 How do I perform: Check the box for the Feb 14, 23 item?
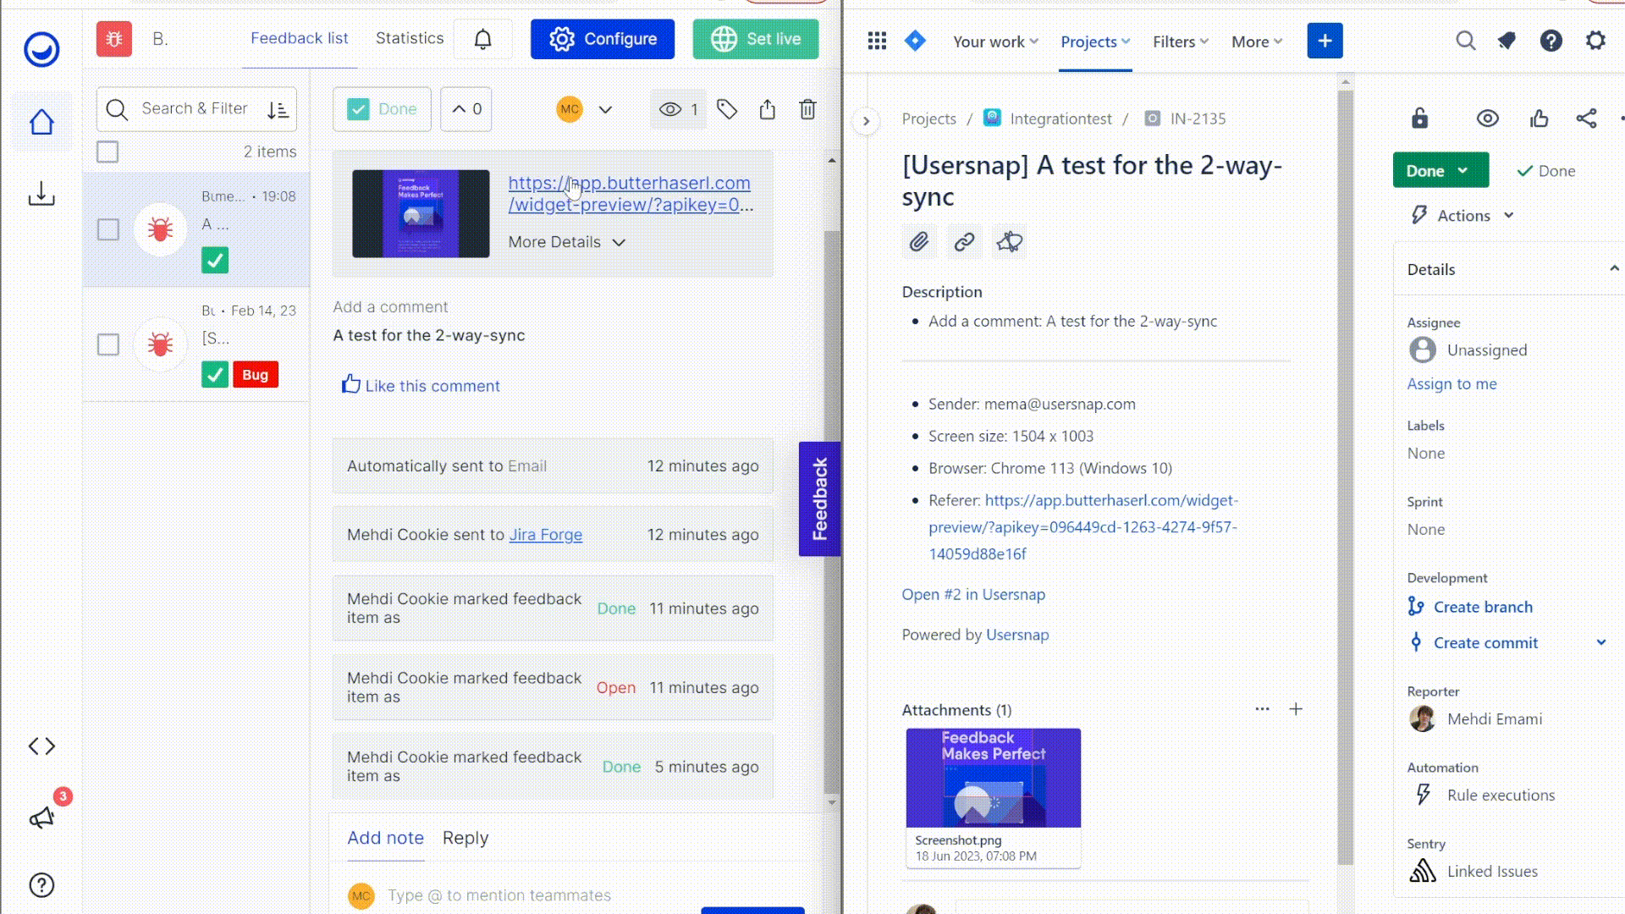tap(107, 344)
